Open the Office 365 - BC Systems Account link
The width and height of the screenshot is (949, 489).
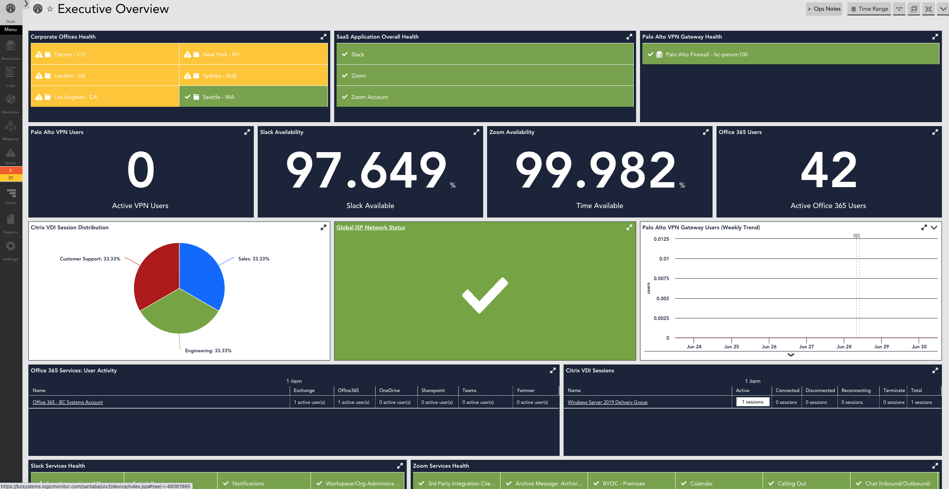(x=68, y=402)
